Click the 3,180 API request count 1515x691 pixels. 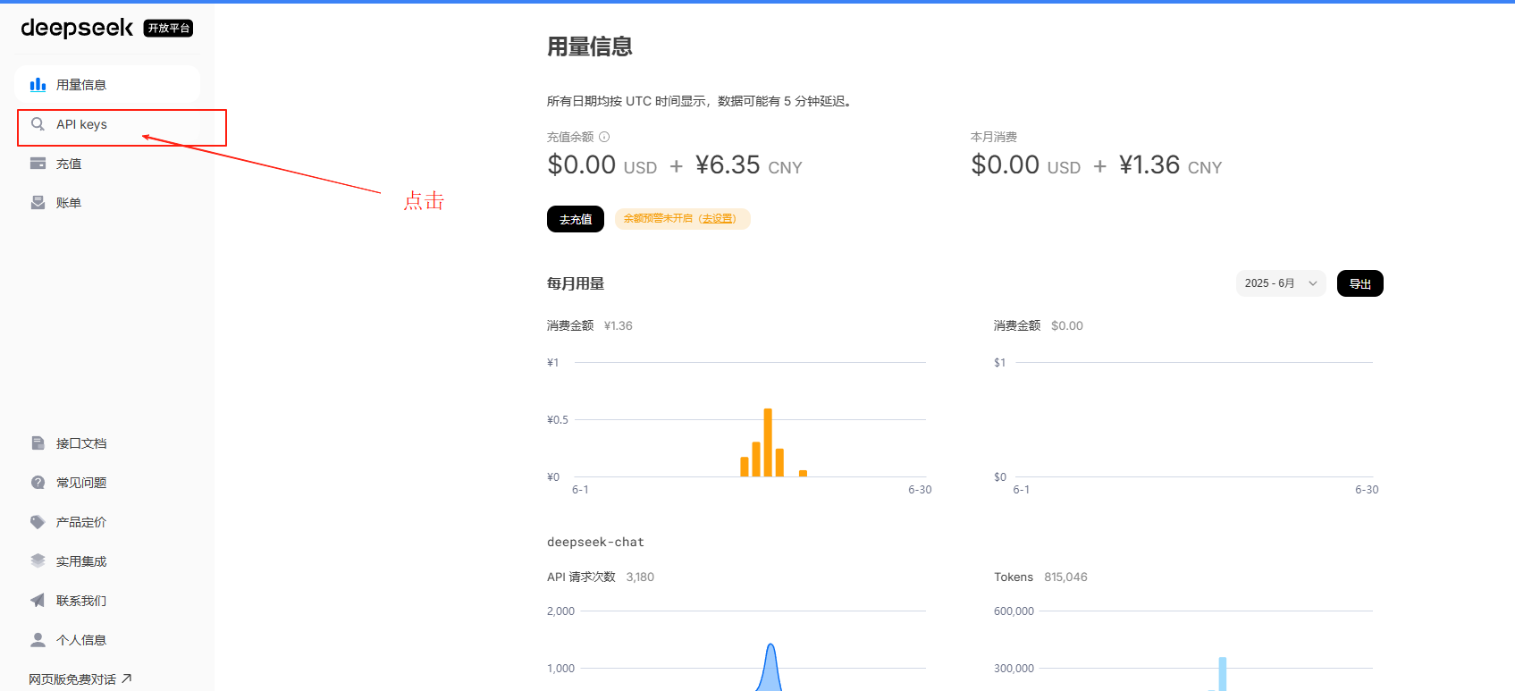pyautogui.click(x=640, y=577)
